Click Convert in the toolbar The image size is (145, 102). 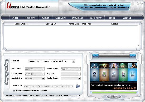[60, 18]
